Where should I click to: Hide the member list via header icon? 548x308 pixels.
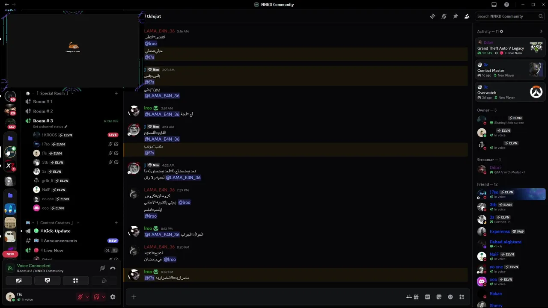467,16
